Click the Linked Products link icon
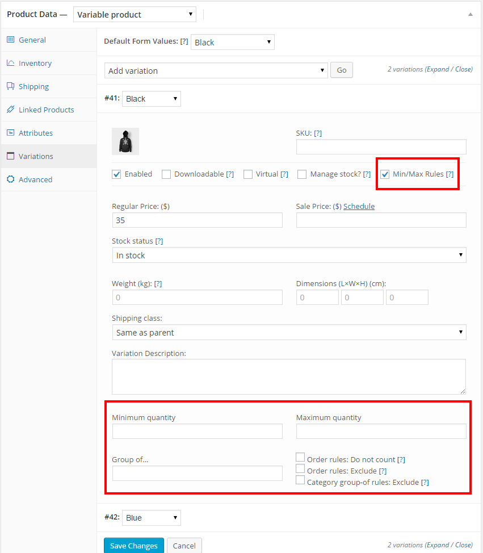483x553 pixels. click(x=11, y=110)
